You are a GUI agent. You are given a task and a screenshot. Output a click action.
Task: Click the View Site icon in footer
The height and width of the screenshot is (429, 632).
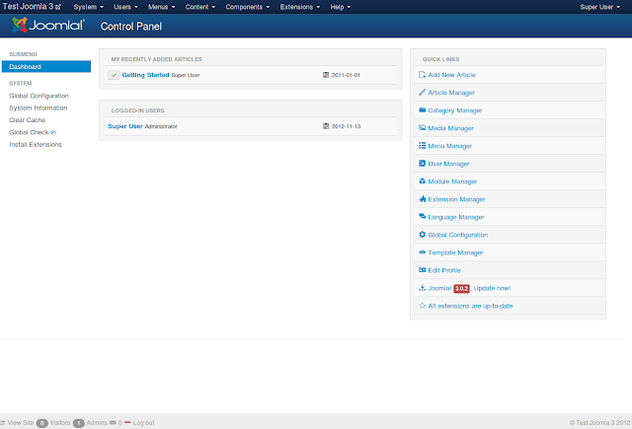click(x=2, y=422)
